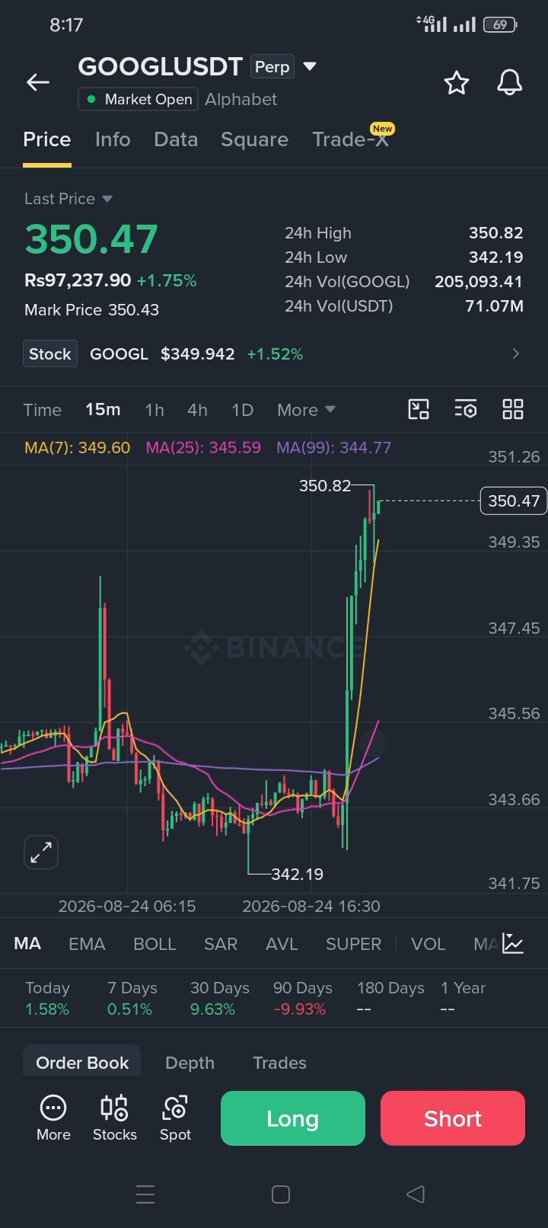Tap MA(25): 345.59 legend value

pyautogui.click(x=203, y=447)
